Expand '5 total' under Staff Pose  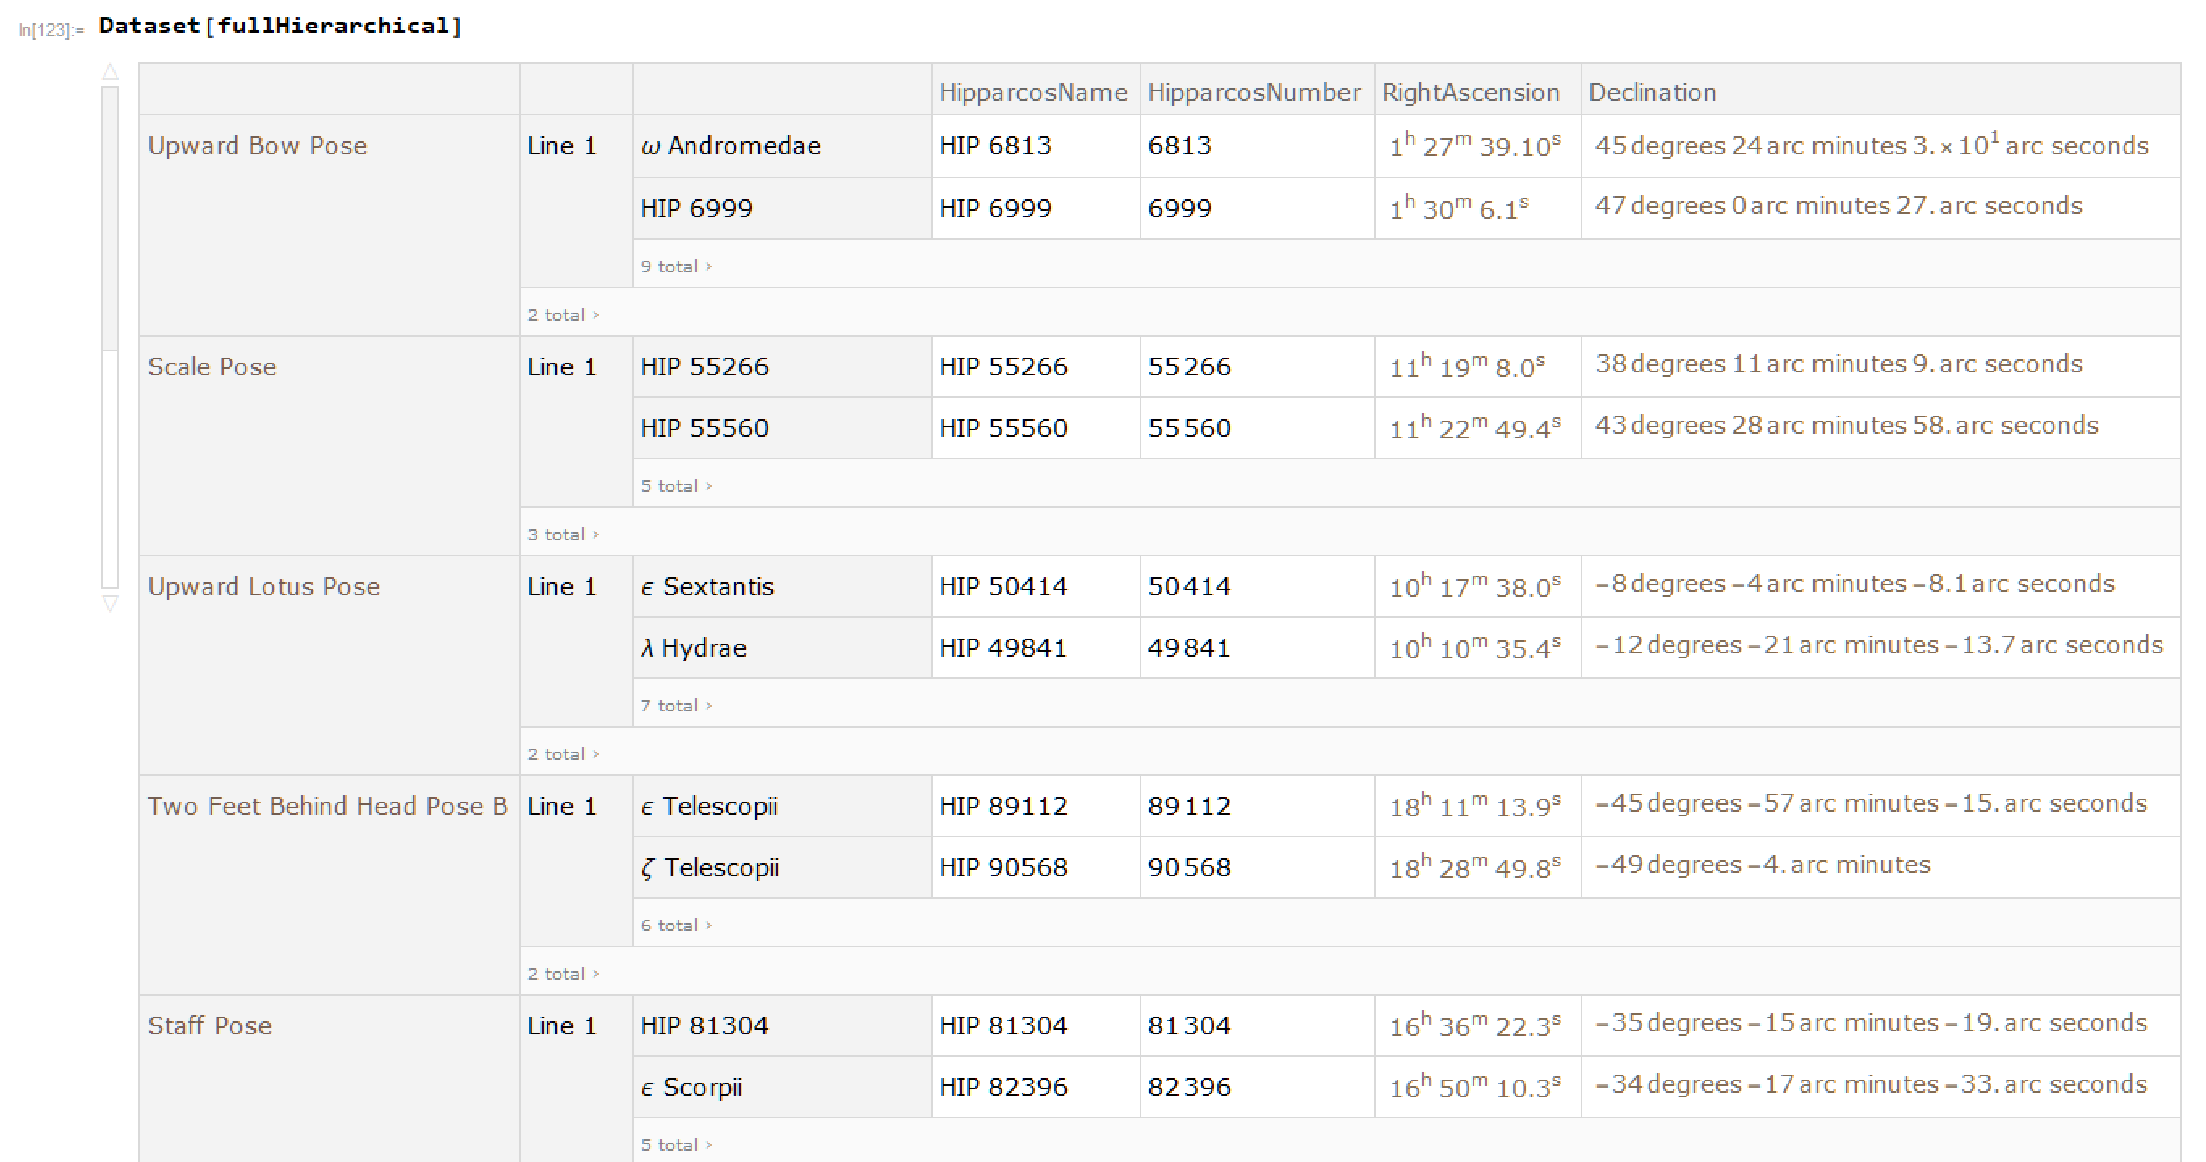point(677,1145)
